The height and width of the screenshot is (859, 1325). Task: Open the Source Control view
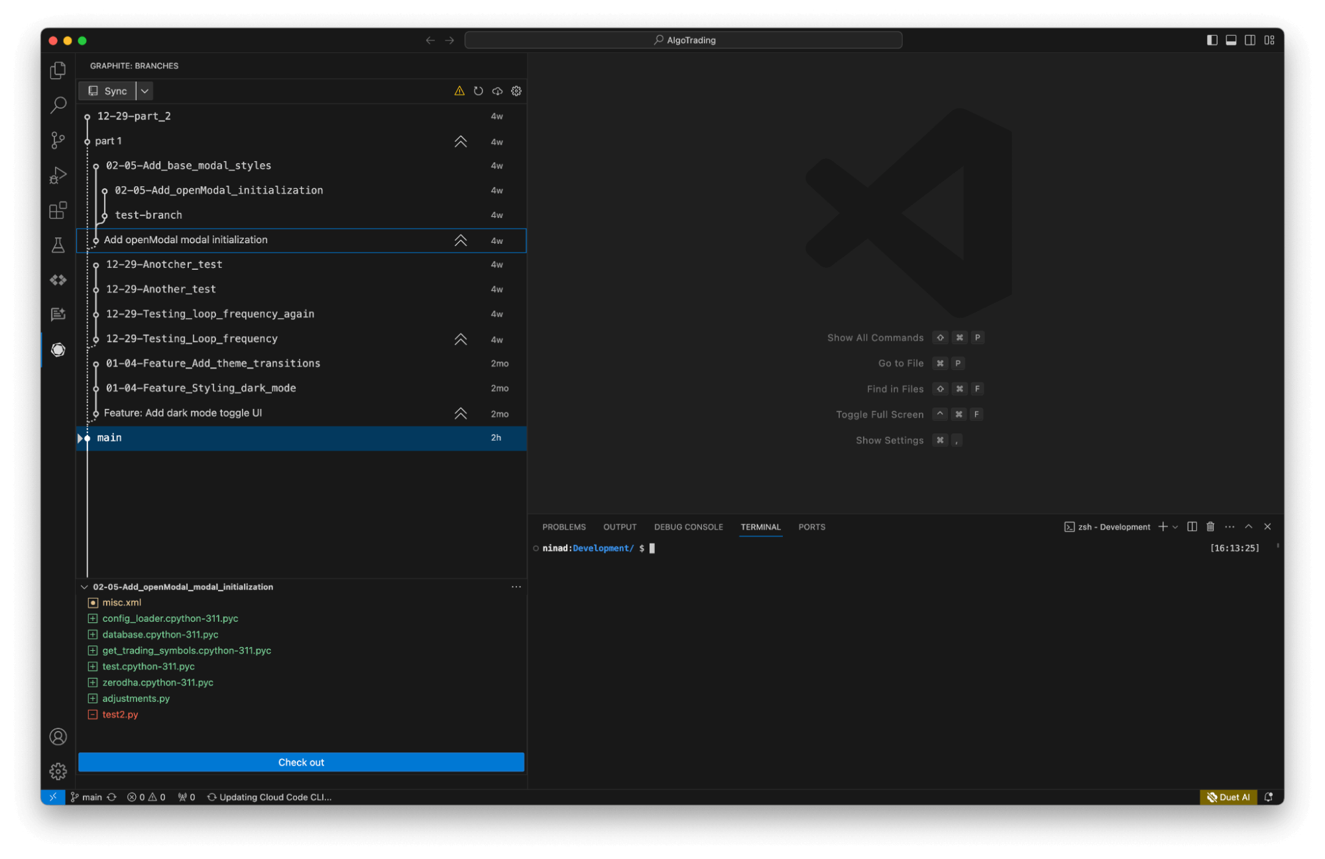(58, 140)
